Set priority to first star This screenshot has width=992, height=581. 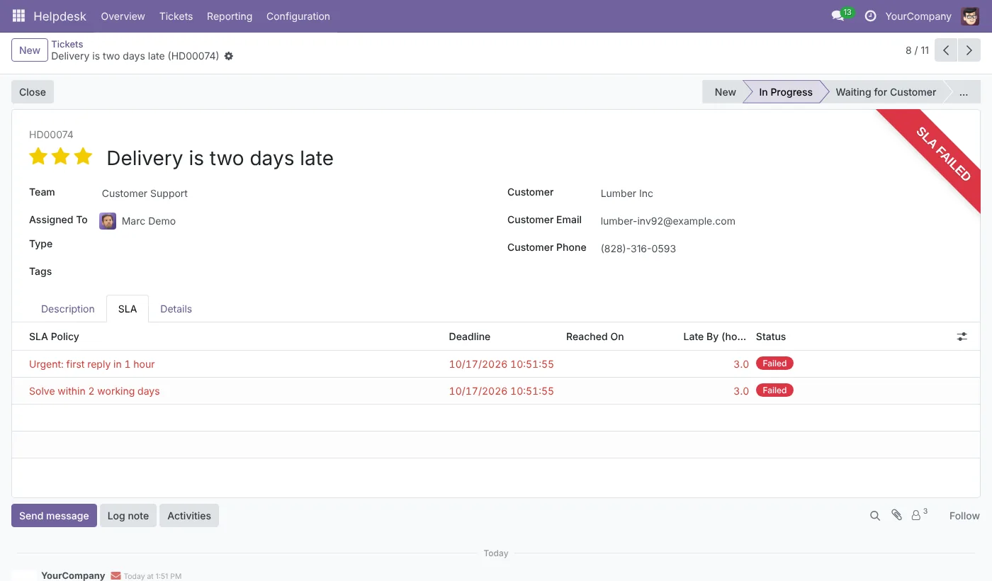tap(38, 157)
